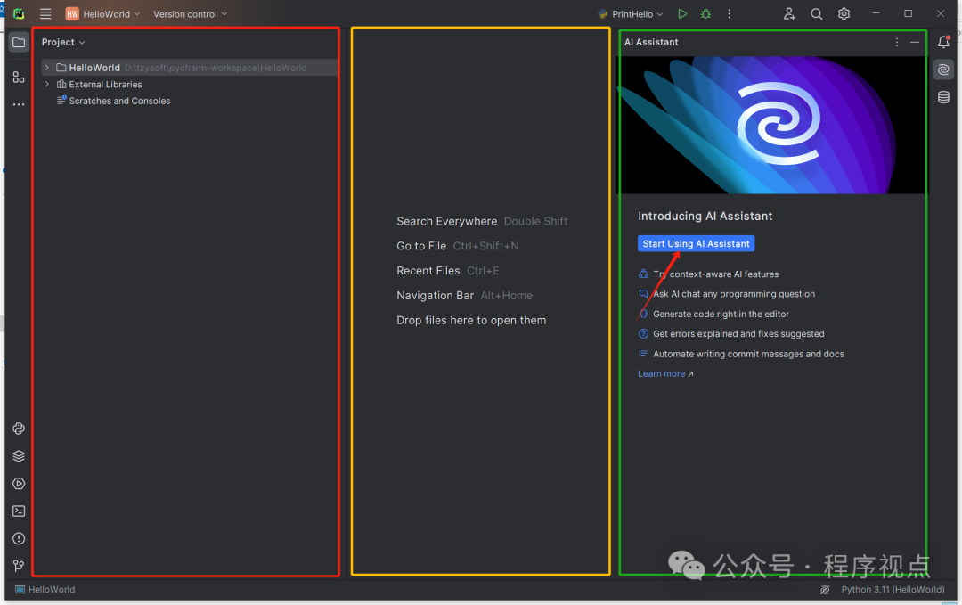The height and width of the screenshot is (605, 962).
Task: Open the Python Packages tool window
Action: pos(19,456)
